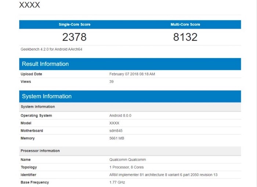This screenshot has width=257, height=187.
Task: Click the Base Frequency label
Action: 35,183
